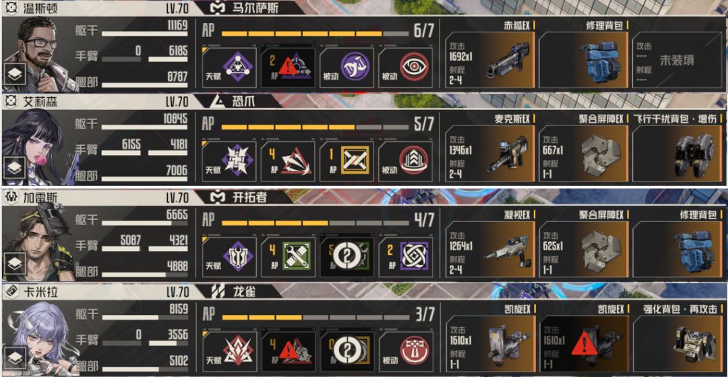This screenshot has height=377, width=728.
Task: Select 卡米拉's red passive shield skill icon
Action: (x=405, y=351)
